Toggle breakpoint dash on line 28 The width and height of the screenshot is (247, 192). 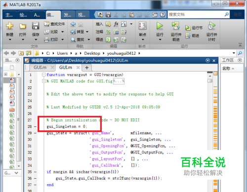pos(35,126)
